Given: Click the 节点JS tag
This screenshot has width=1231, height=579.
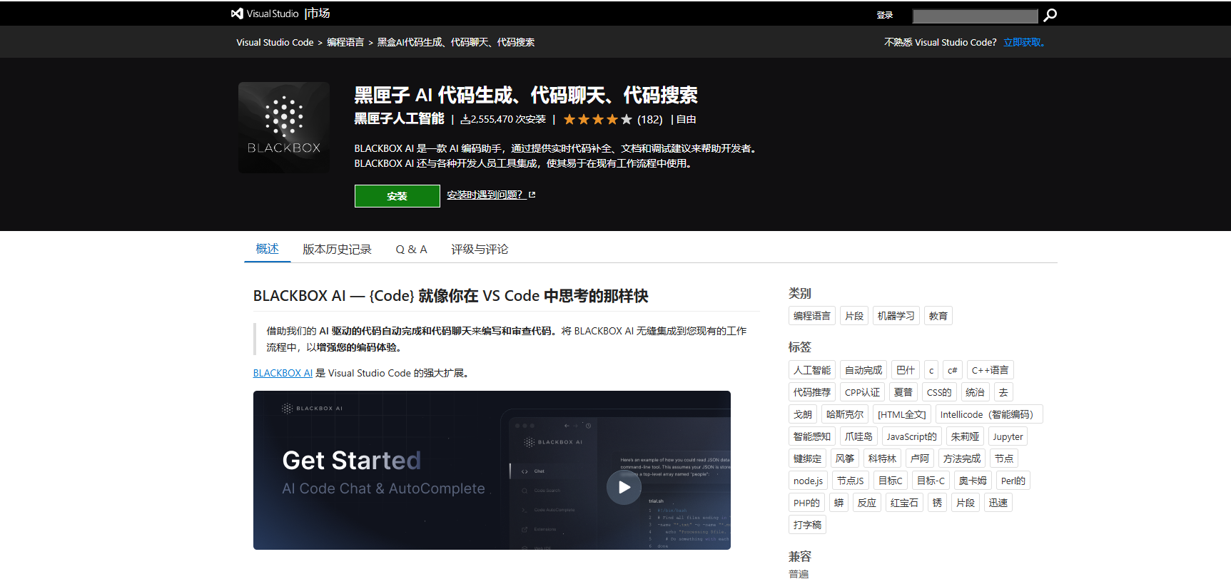Looking at the screenshot, I should (x=851, y=481).
